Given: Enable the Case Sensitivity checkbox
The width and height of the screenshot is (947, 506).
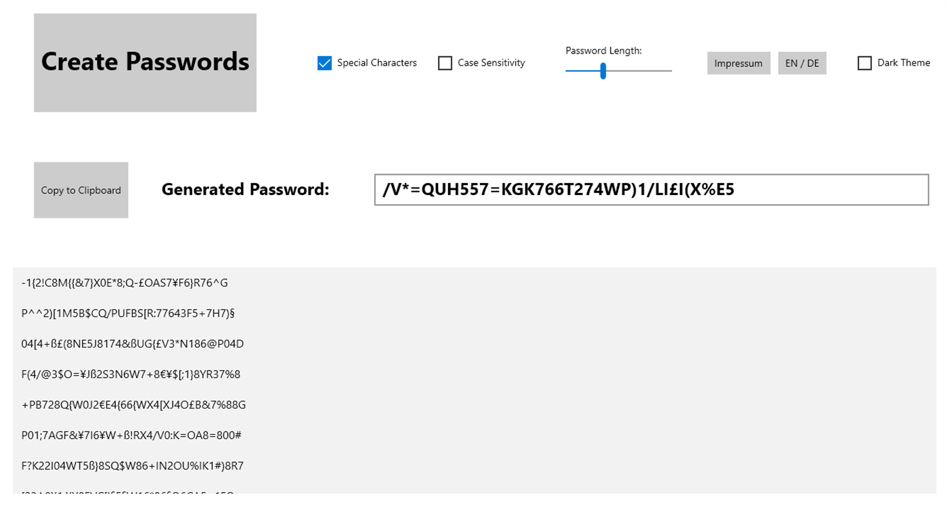Looking at the screenshot, I should [445, 62].
